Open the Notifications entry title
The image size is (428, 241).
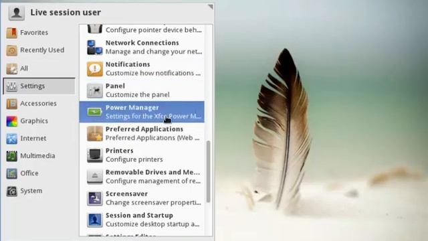click(x=128, y=64)
